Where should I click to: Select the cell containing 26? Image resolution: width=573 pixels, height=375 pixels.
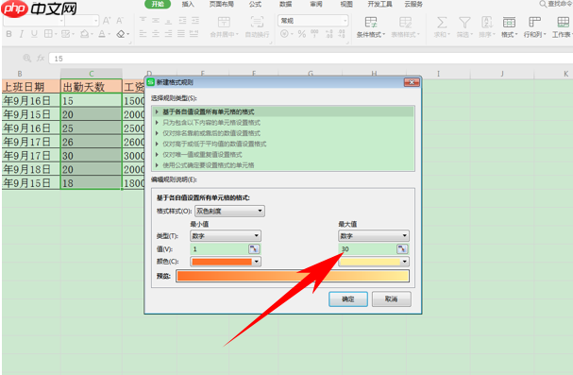click(91, 142)
